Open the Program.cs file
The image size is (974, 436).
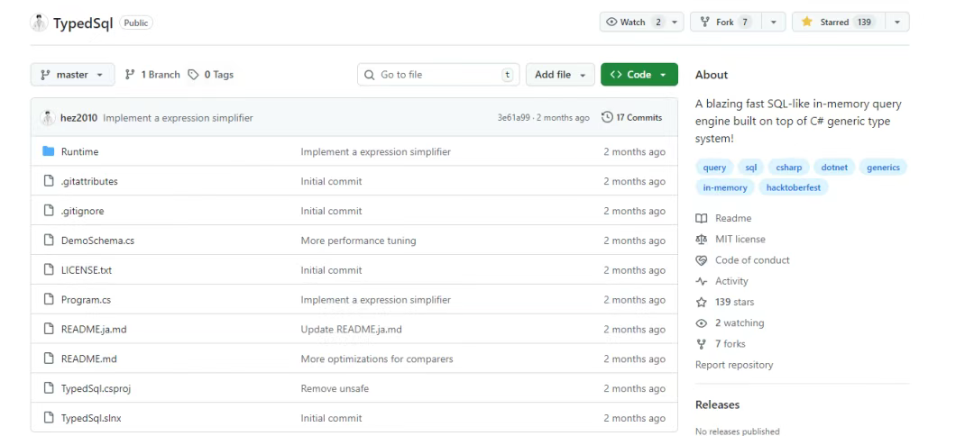[86, 300]
